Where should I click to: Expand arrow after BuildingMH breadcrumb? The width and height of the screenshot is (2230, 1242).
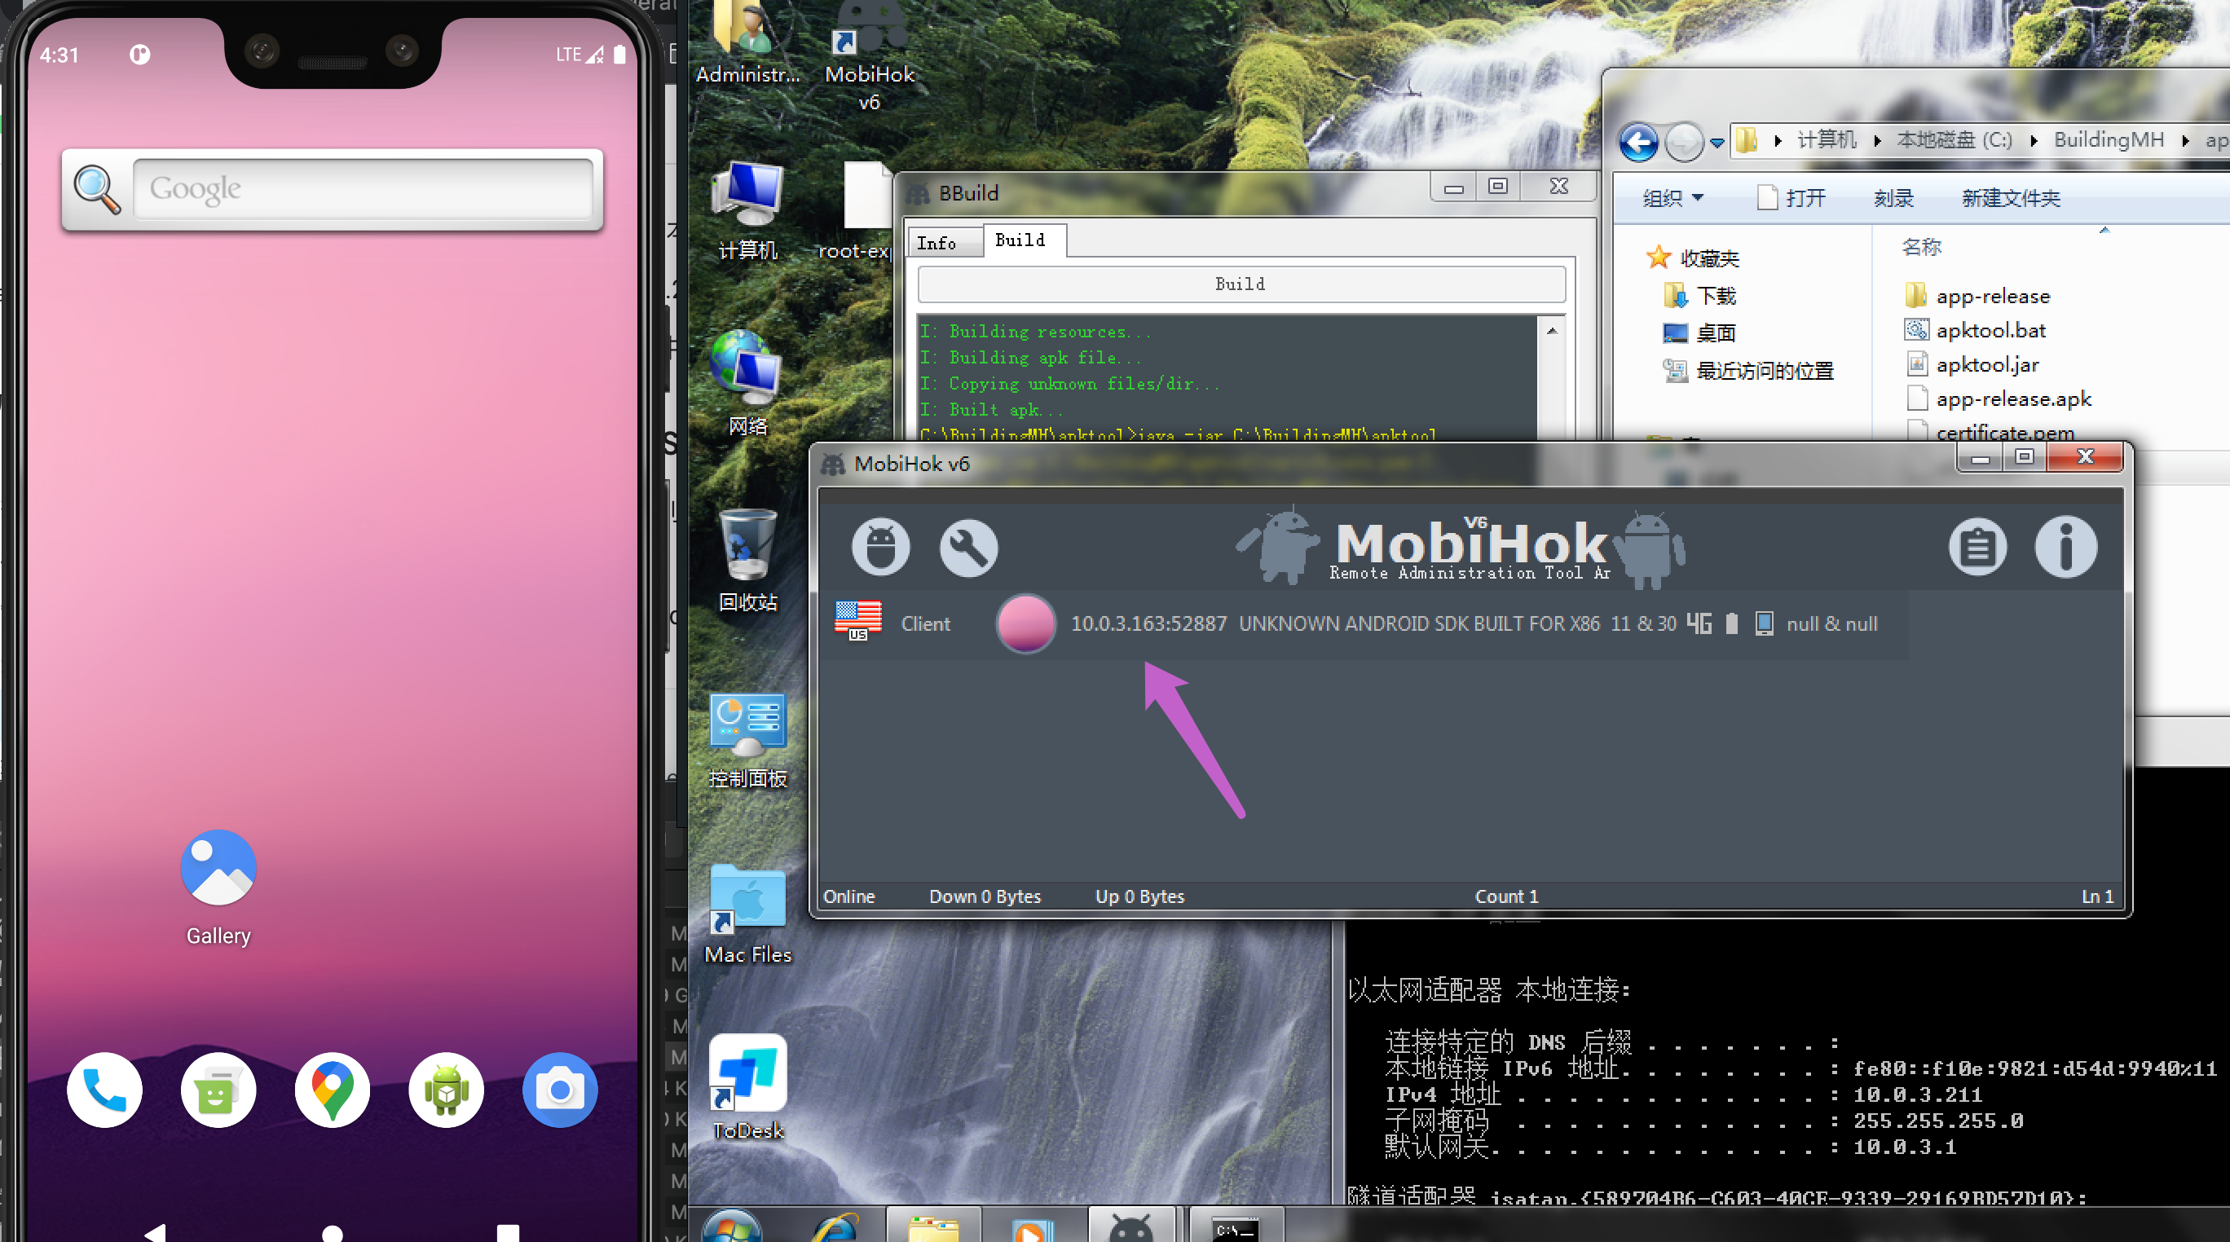pyautogui.click(x=2184, y=141)
